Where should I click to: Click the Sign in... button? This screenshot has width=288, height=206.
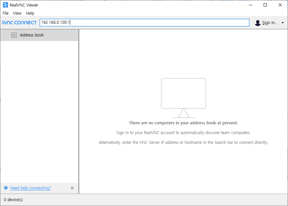click(x=270, y=23)
